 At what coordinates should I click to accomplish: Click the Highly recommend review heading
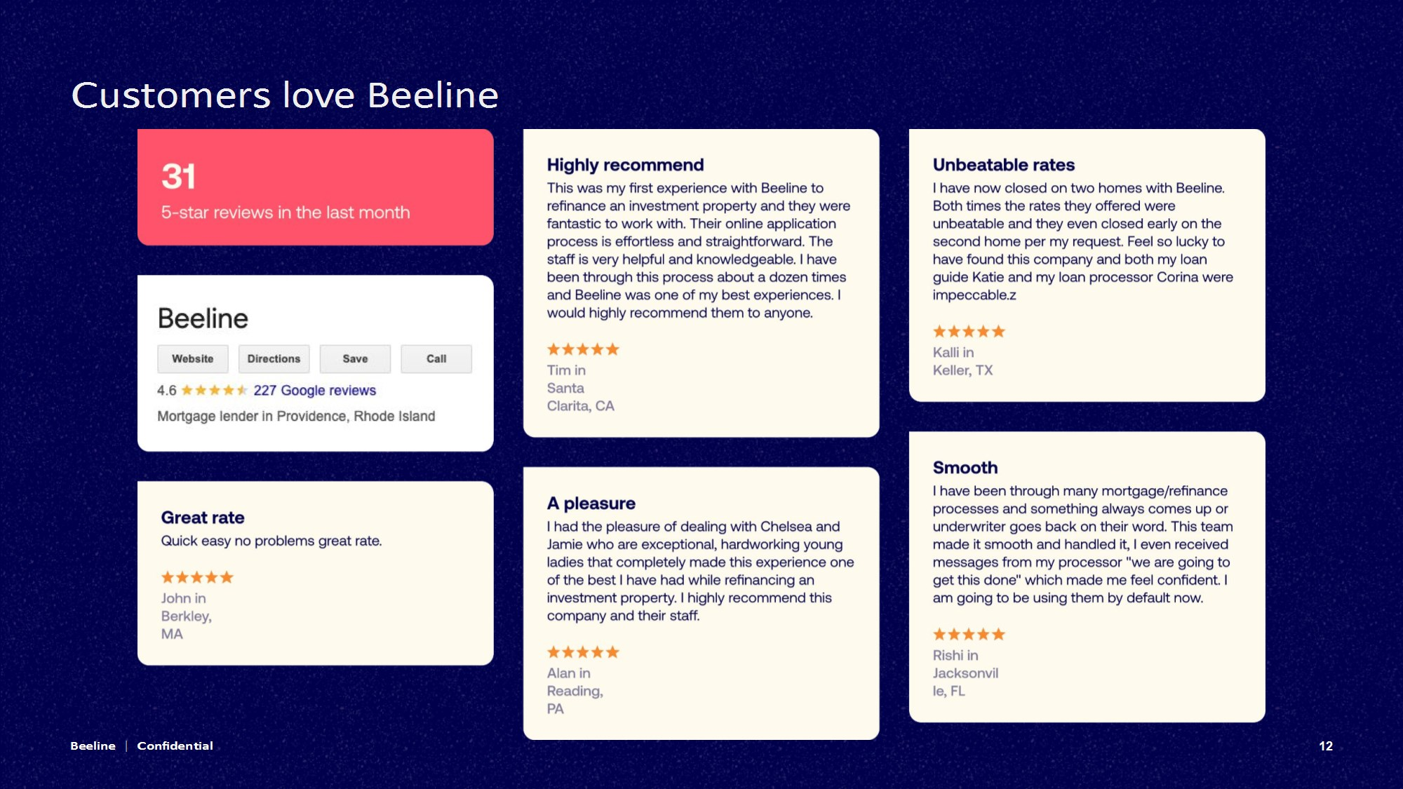click(625, 165)
